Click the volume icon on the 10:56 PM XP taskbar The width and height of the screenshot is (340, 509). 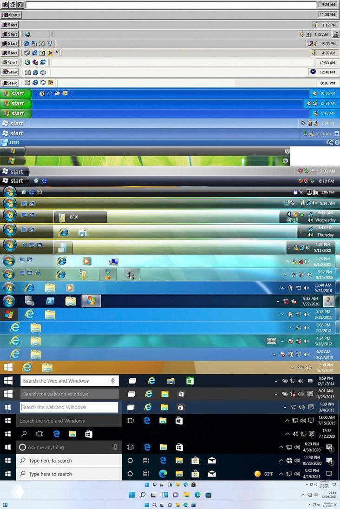(314, 93)
